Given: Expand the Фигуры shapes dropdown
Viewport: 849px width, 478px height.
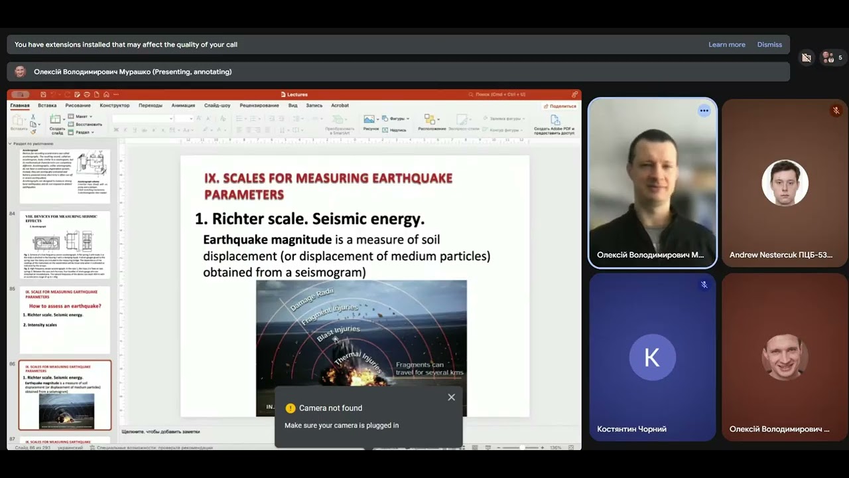Looking at the screenshot, I should click(395, 118).
